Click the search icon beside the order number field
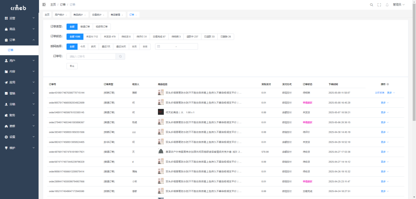Image resolution: width=416 pixels, height=199 pixels. [x=120, y=56]
